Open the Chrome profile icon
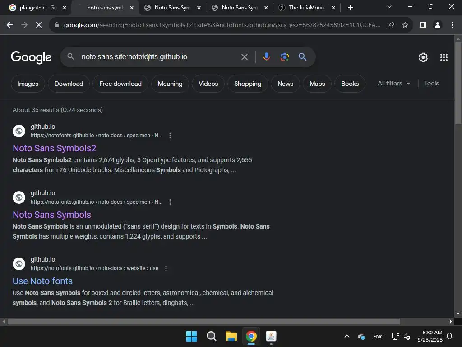The width and height of the screenshot is (462, 347). pyautogui.click(x=438, y=25)
